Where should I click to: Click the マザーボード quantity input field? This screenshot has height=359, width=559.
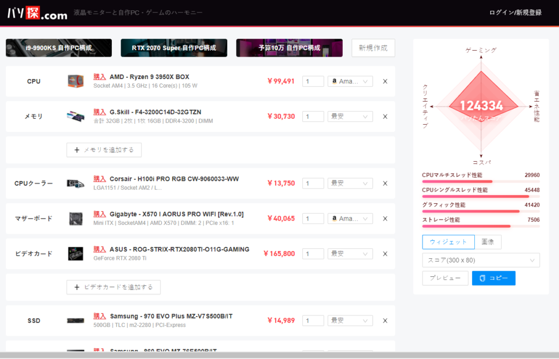313,218
